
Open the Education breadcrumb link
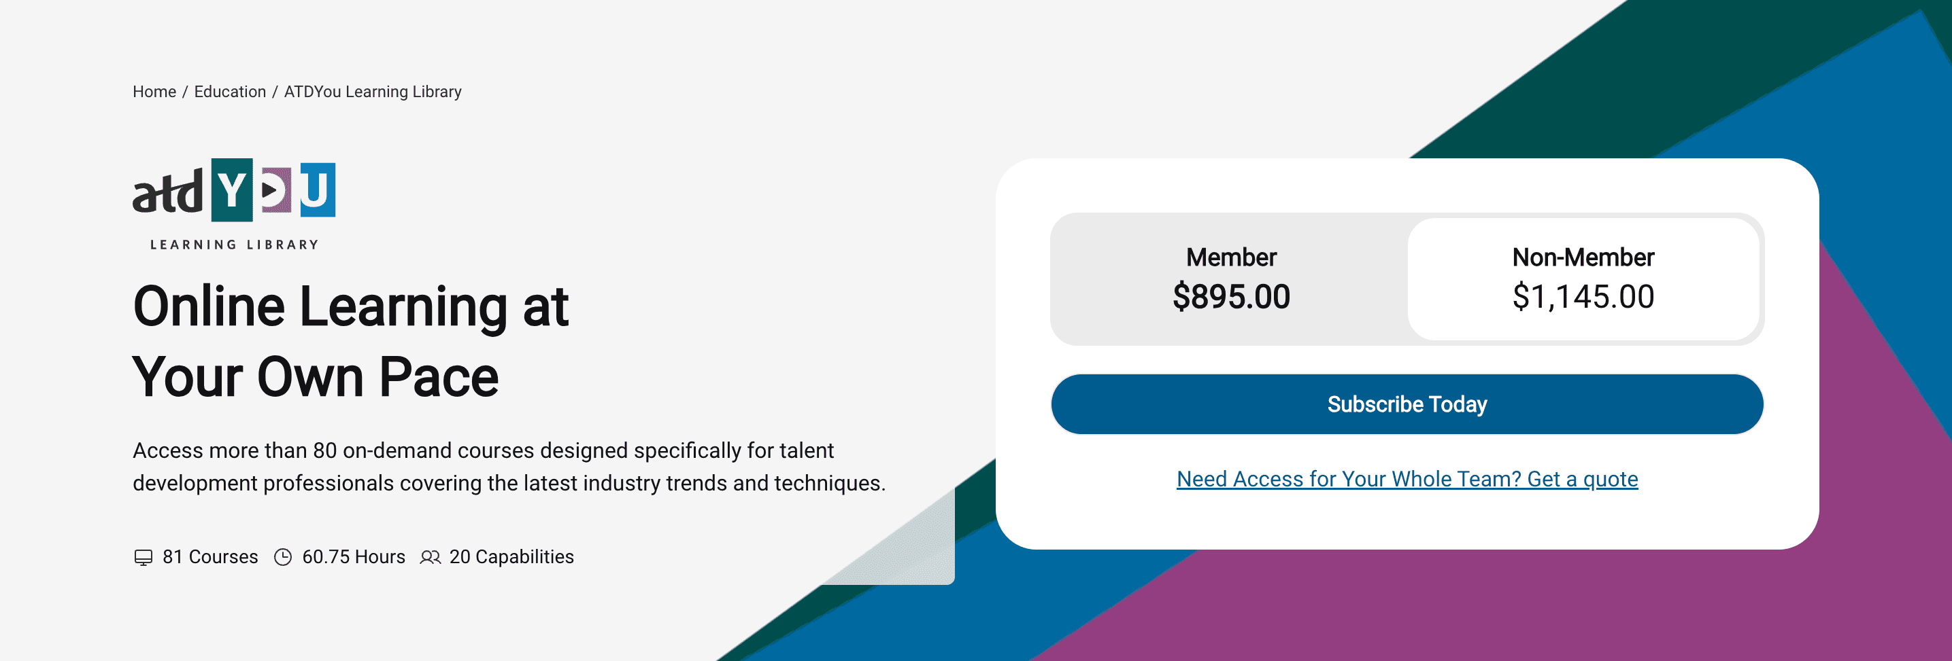click(x=230, y=92)
